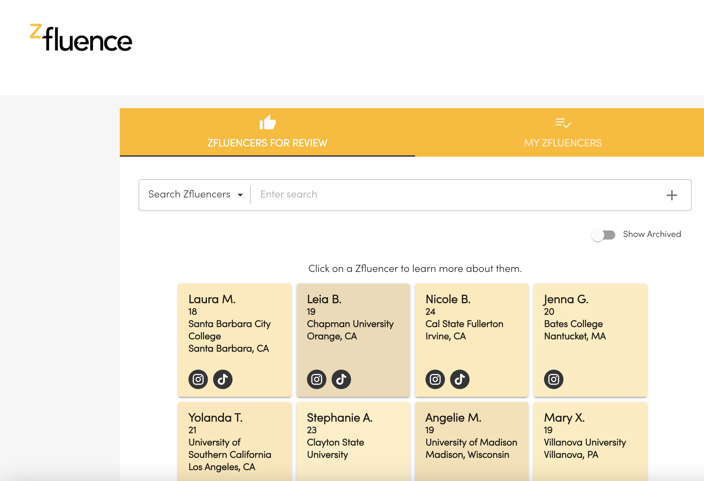Click the plus icon in search bar
The image size is (704, 481).
click(672, 195)
